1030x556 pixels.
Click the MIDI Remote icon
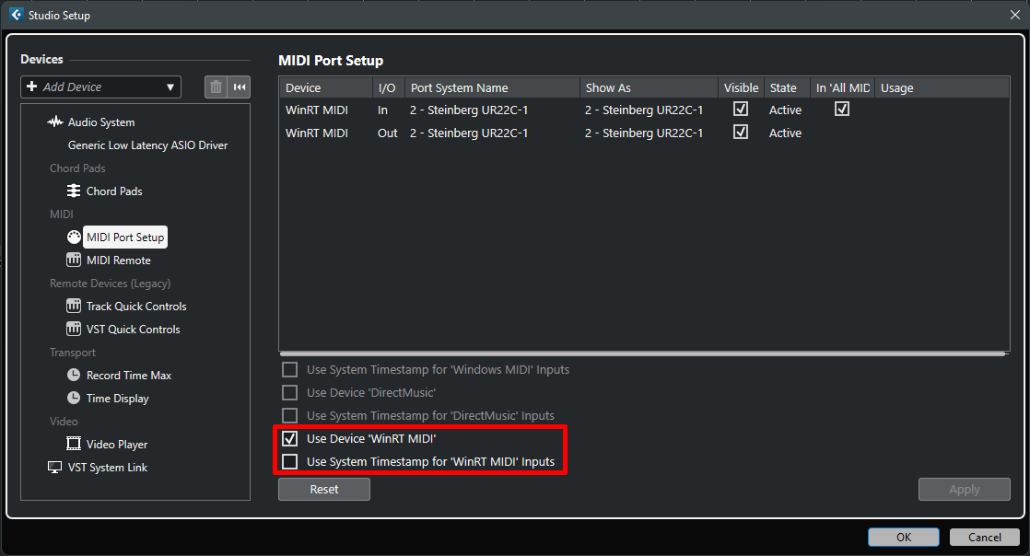pos(74,261)
